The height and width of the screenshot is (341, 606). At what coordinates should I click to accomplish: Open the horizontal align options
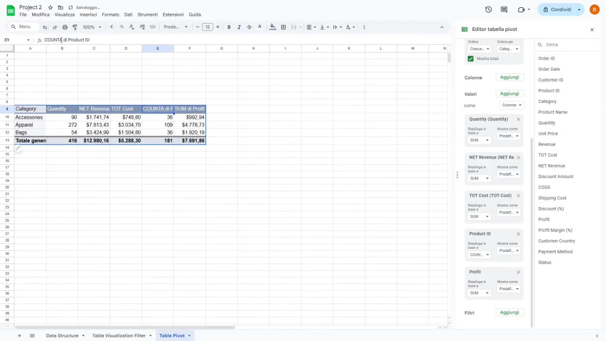tap(311, 27)
